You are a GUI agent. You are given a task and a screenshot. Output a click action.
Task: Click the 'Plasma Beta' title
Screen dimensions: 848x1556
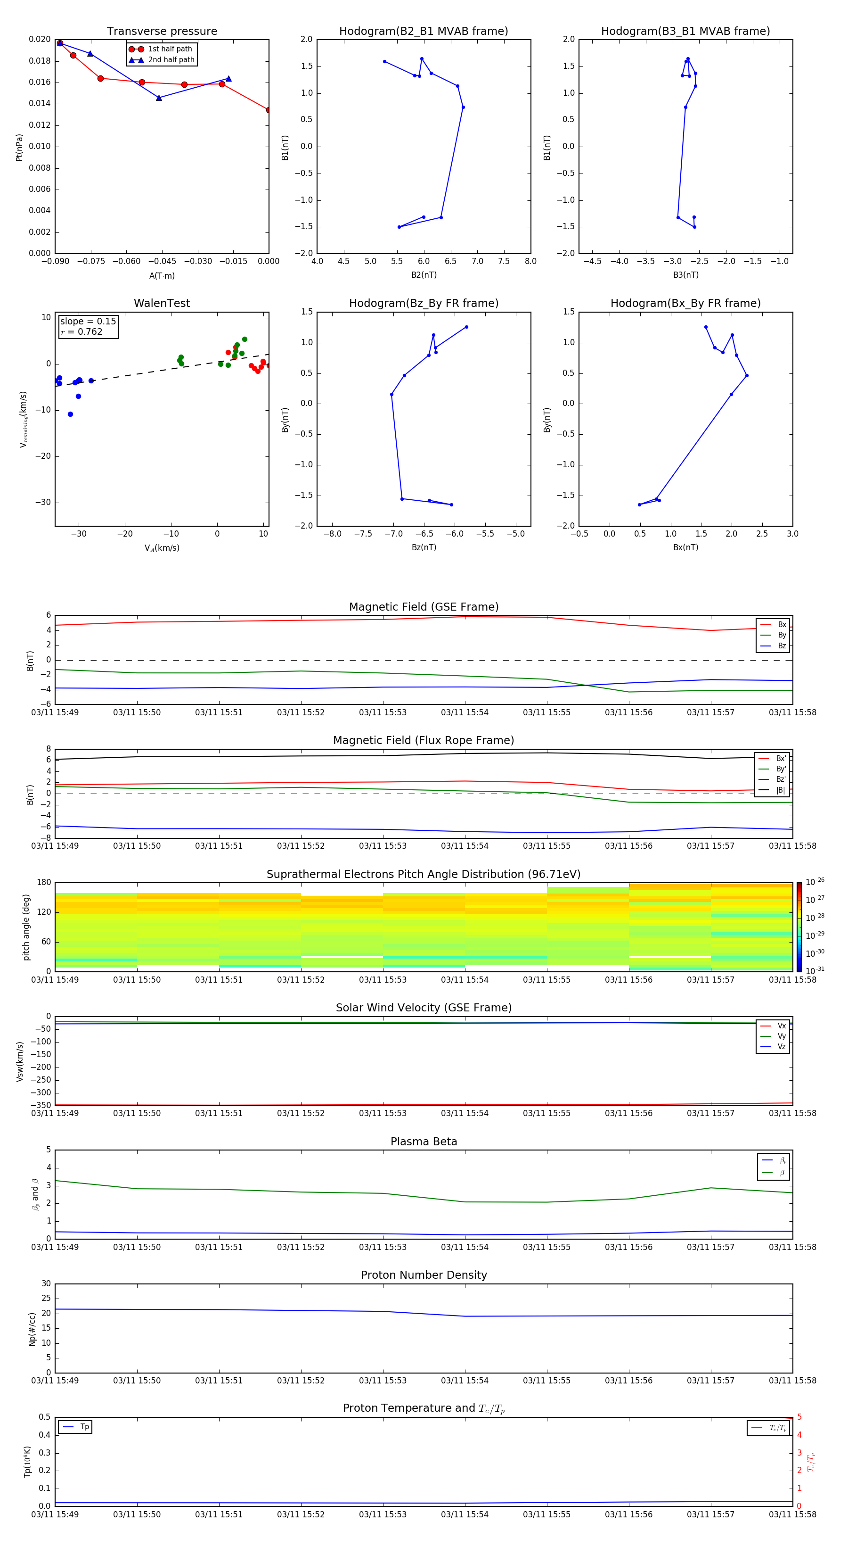(x=424, y=1142)
